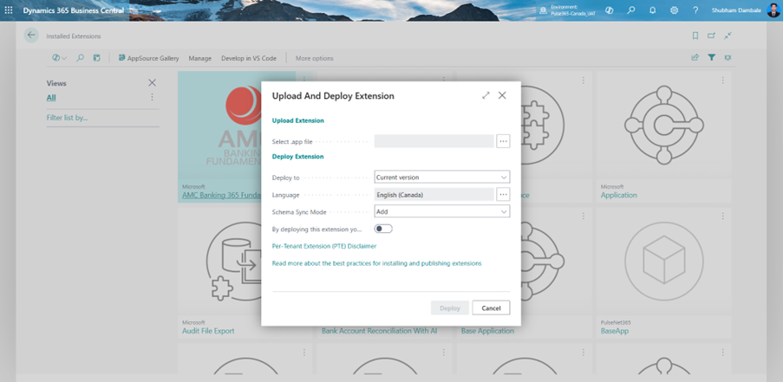
Task: Show More options in toolbar
Action: click(315, 58)
